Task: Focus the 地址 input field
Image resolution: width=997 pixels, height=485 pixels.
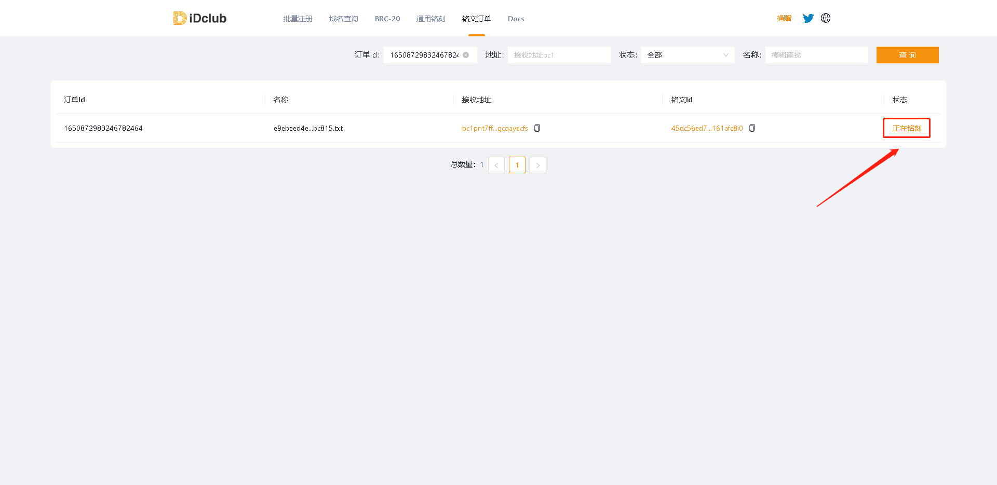Action: (559, 55)
